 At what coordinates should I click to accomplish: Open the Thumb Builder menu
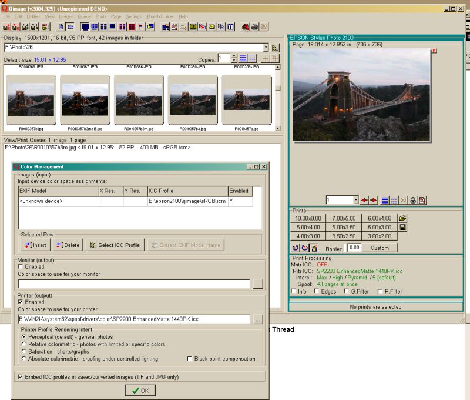[x=160, y=16]
